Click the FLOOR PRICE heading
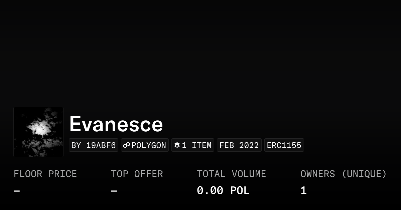 point(45,174)
